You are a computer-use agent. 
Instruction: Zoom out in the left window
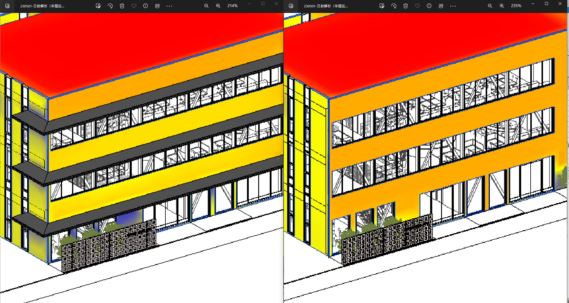pyautogui.click(x=207, y=6)
